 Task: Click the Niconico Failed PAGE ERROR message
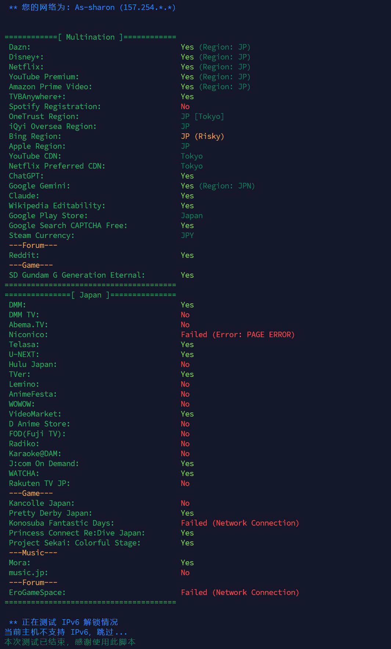click(x=238, y=335)
